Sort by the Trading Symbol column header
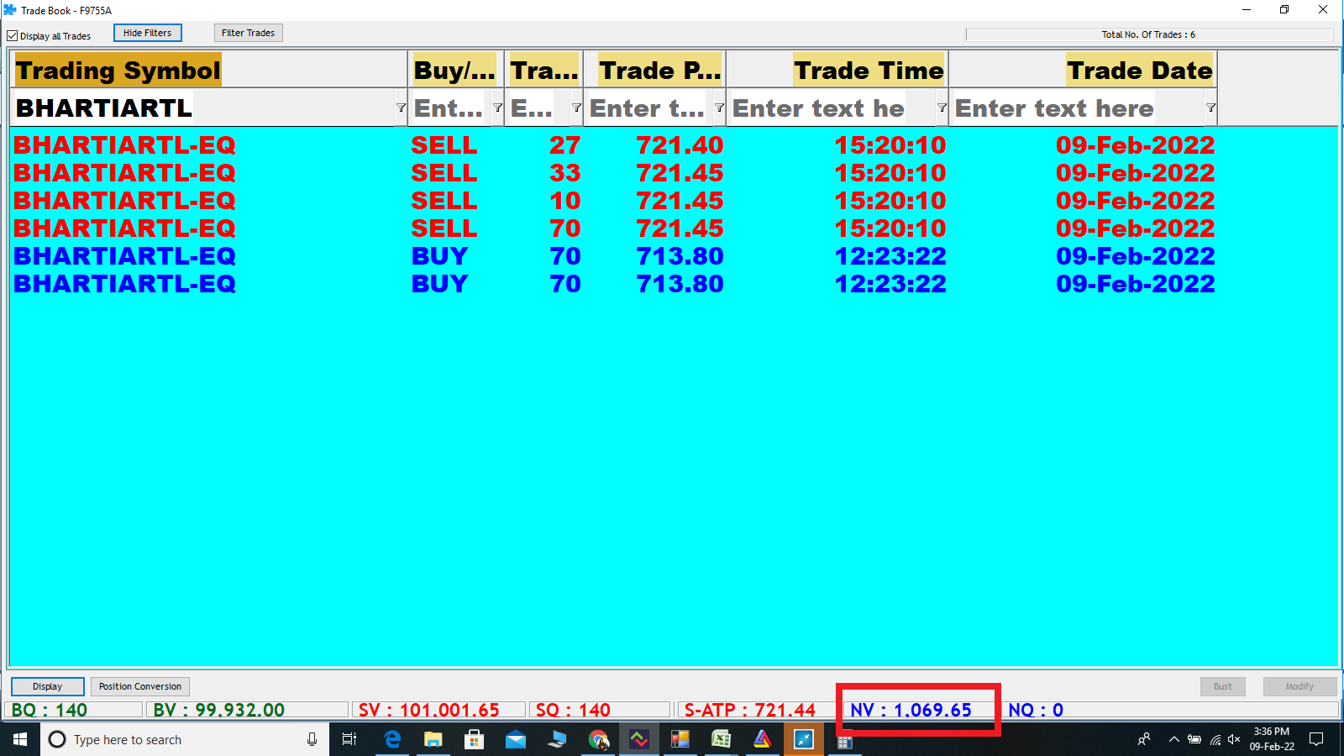This screenshot has width=1344, height=756. point(209,70)
